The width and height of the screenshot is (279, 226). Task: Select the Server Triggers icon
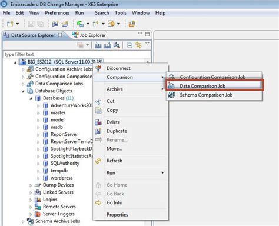(38, 214)
